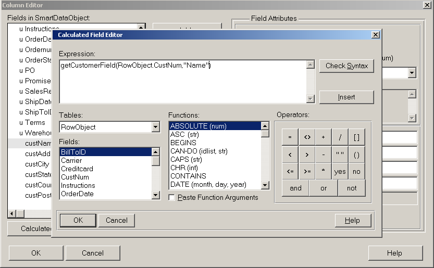
Task: Click Help in Column Editor window
Action: [395, 253]
